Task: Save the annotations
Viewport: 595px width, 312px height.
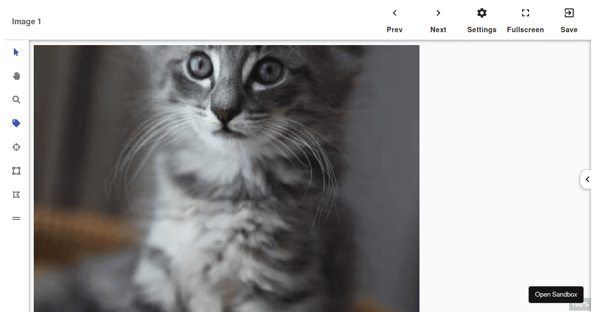Action: [x=569, y=21]
